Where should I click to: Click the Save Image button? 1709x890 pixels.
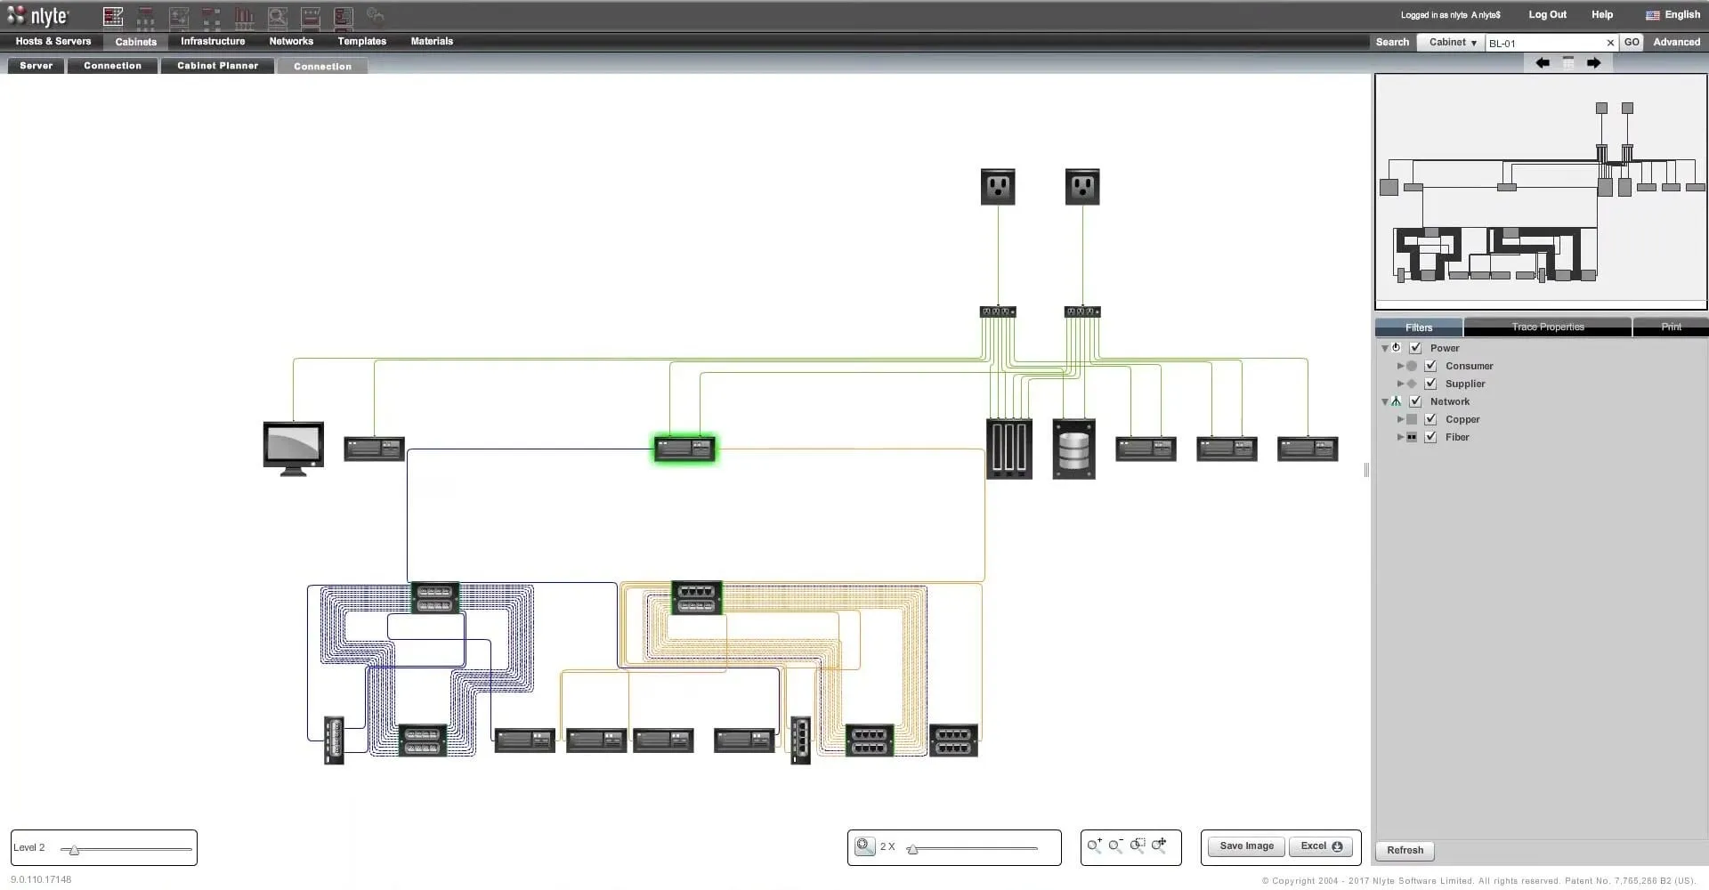pyautogui.click(x=1245, y=846)
